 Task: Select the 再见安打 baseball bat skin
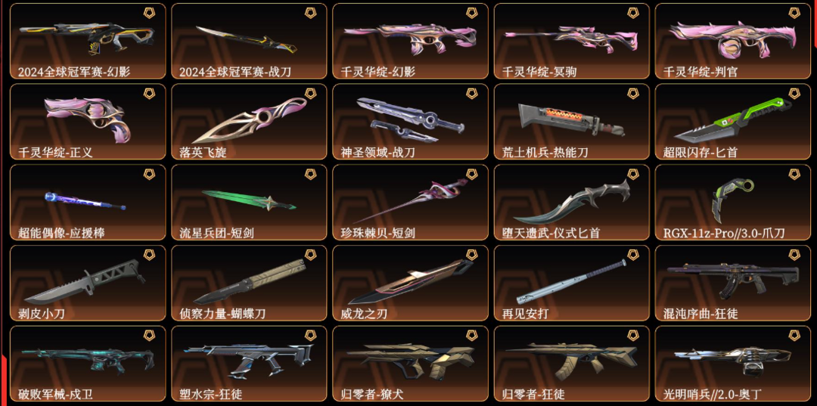click(572, 284)
